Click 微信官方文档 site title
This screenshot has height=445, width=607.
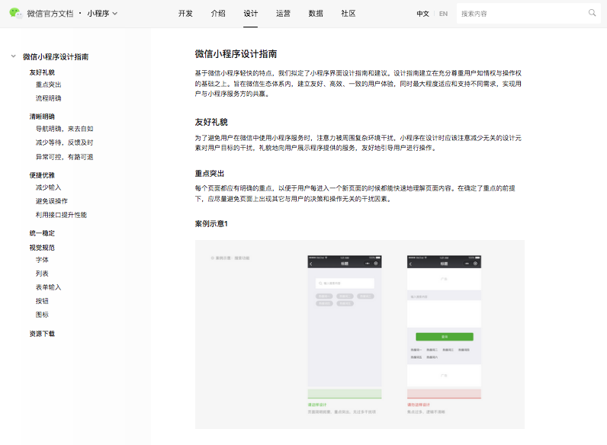(50, 14)
